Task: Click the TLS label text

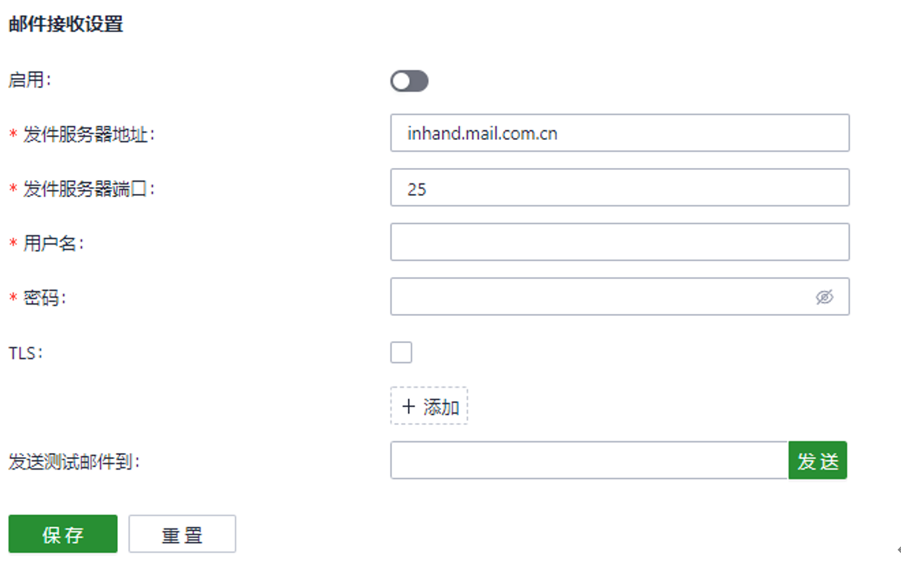Action: [x=25, y=352]
